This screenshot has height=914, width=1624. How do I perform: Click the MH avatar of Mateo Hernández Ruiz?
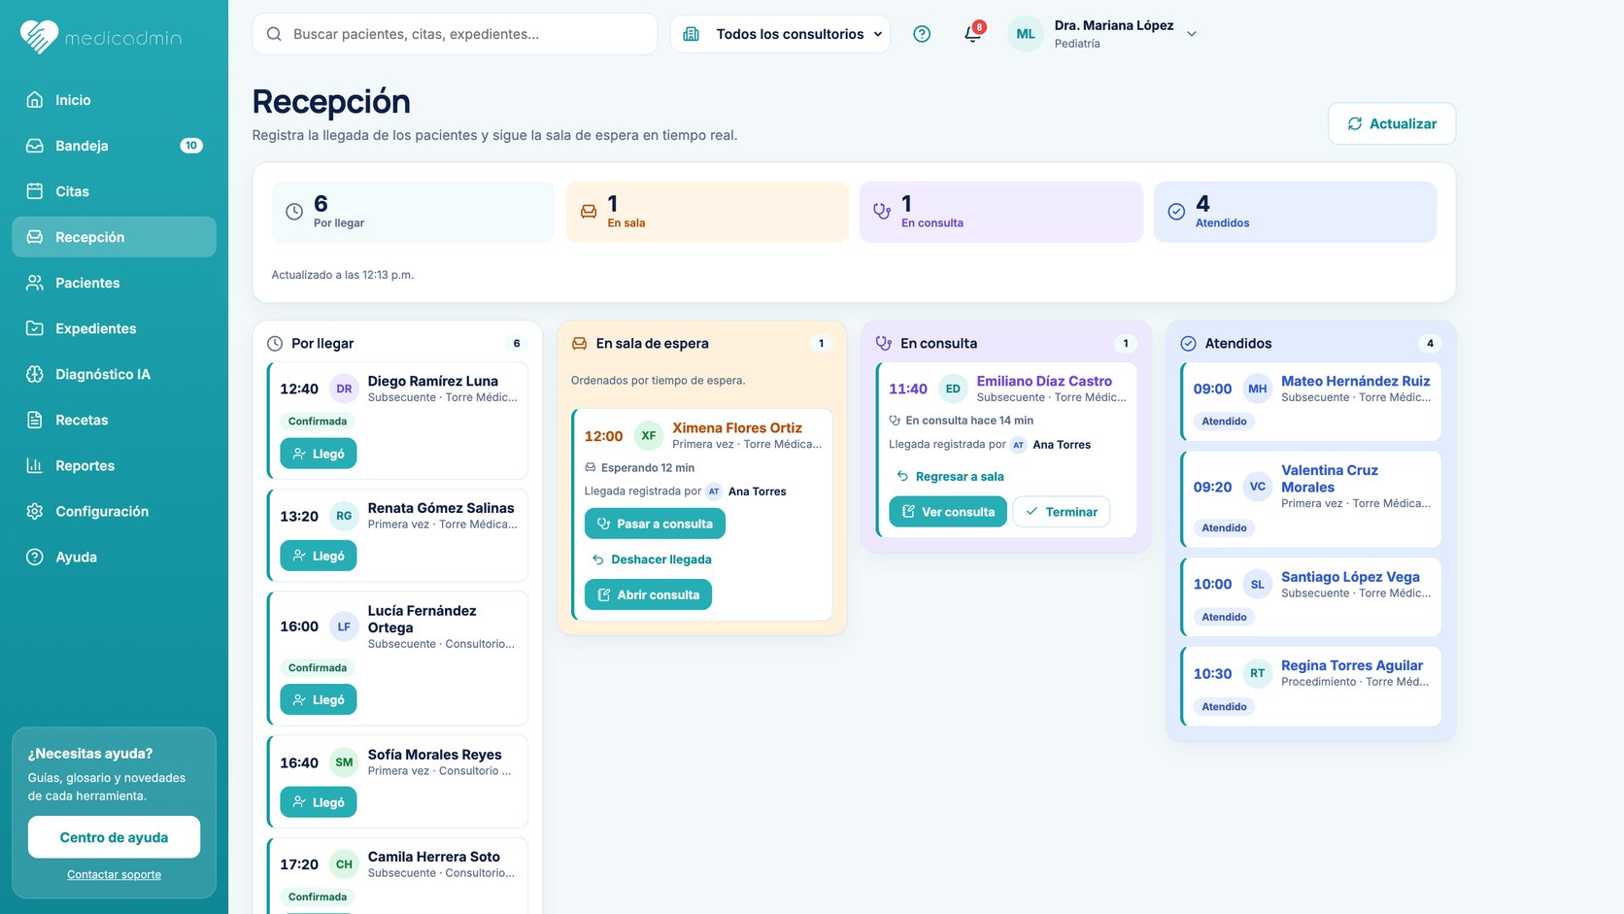coord(1258,389)
